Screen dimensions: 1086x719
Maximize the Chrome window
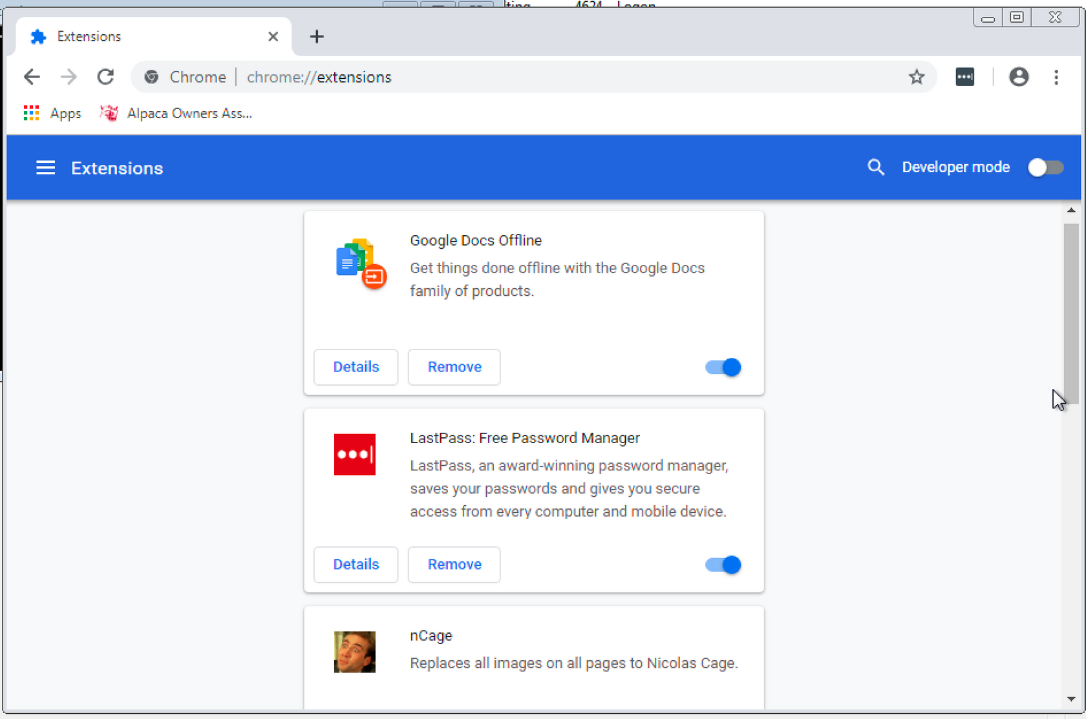1016,17
